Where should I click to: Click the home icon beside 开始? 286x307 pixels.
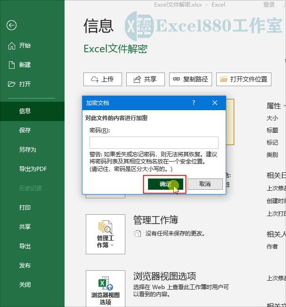[x=12, y=46]
